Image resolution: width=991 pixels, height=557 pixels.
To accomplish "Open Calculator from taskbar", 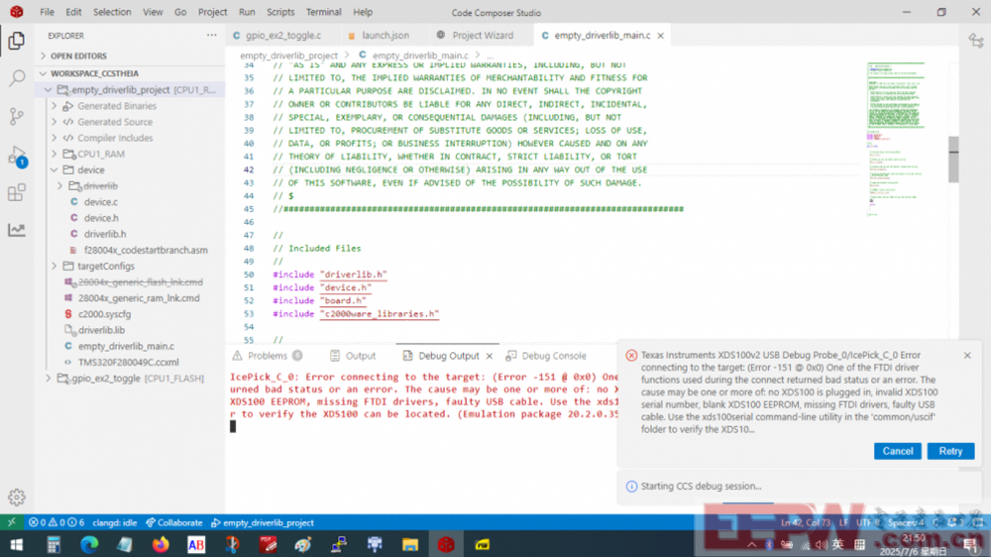I will pyautogui.click(x=54, y=544).
